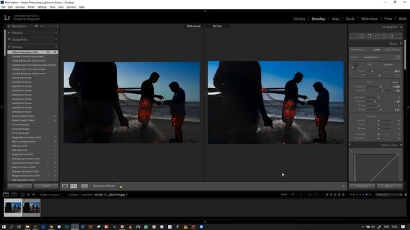Collapse the History panel
The width and height of the screenshot is (410, 230).
pyautogui.click(x=9, y=47)
